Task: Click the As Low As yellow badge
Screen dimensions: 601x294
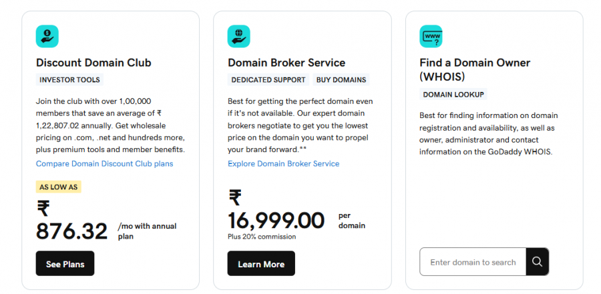Action: pos(59,187)
